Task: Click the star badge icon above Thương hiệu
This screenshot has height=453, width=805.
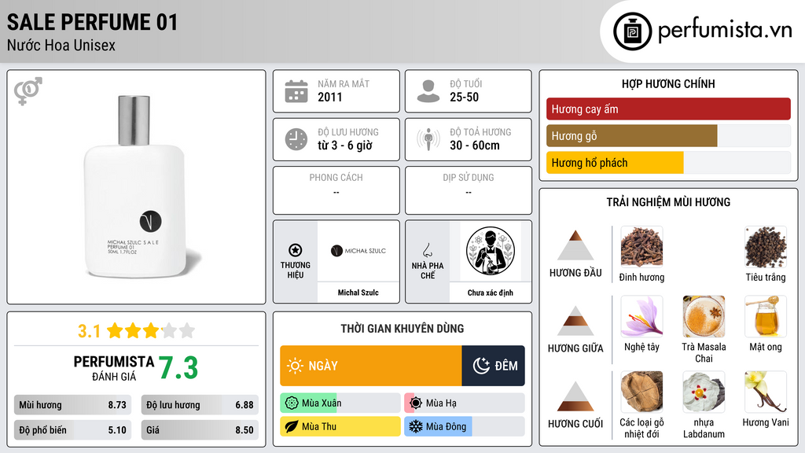Action: (x=296, y=250)
